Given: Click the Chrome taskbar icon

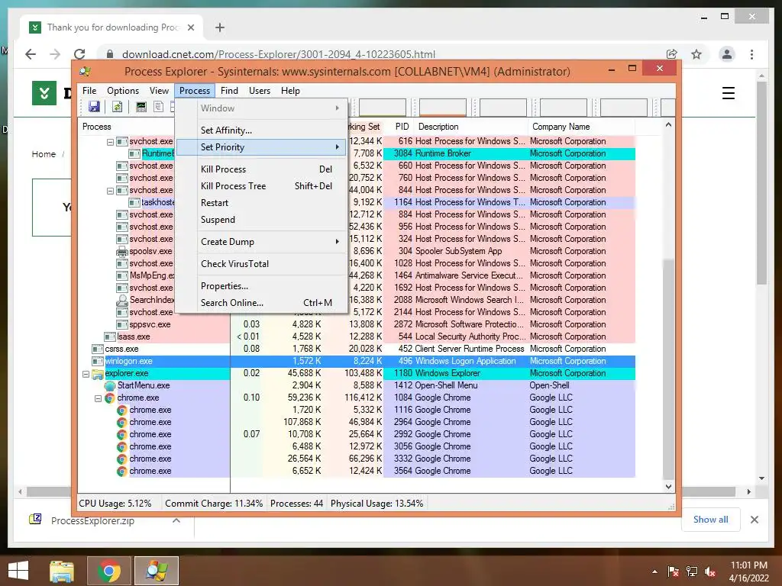Looking at the screenshot, I should (108, 571).
